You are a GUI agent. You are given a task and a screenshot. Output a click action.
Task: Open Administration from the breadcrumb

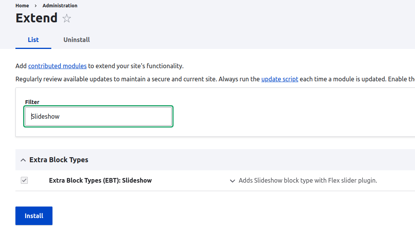[60, 6]
